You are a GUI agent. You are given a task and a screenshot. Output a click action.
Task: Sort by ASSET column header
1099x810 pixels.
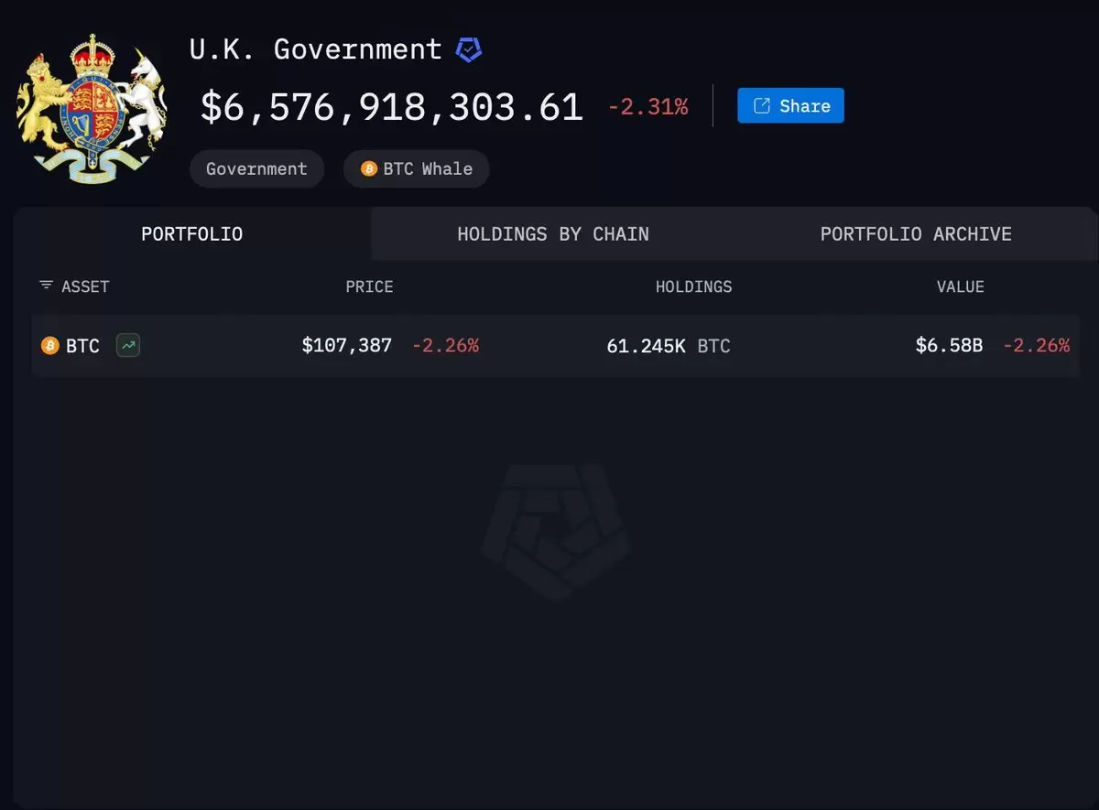[x=85, y=286]
